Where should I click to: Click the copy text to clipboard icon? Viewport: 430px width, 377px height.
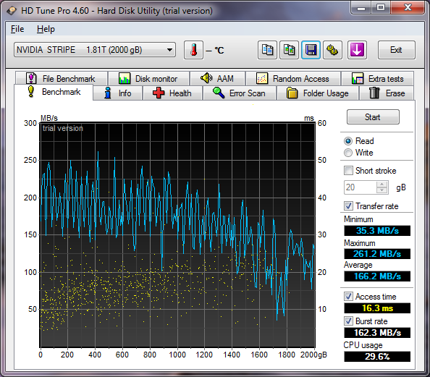coord(267,50)
